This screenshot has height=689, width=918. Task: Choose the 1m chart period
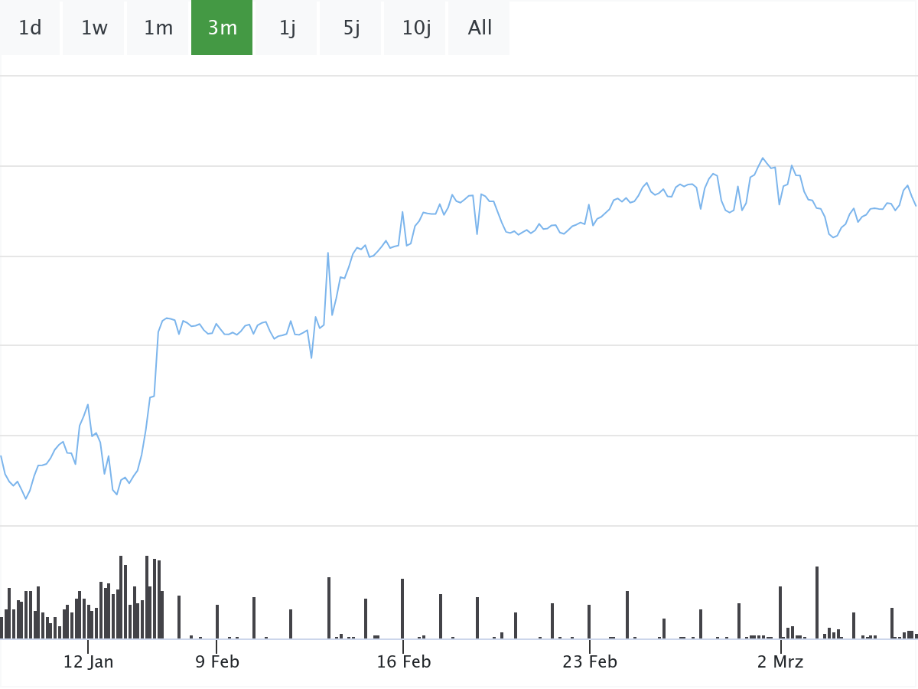[x=158, y=28]
